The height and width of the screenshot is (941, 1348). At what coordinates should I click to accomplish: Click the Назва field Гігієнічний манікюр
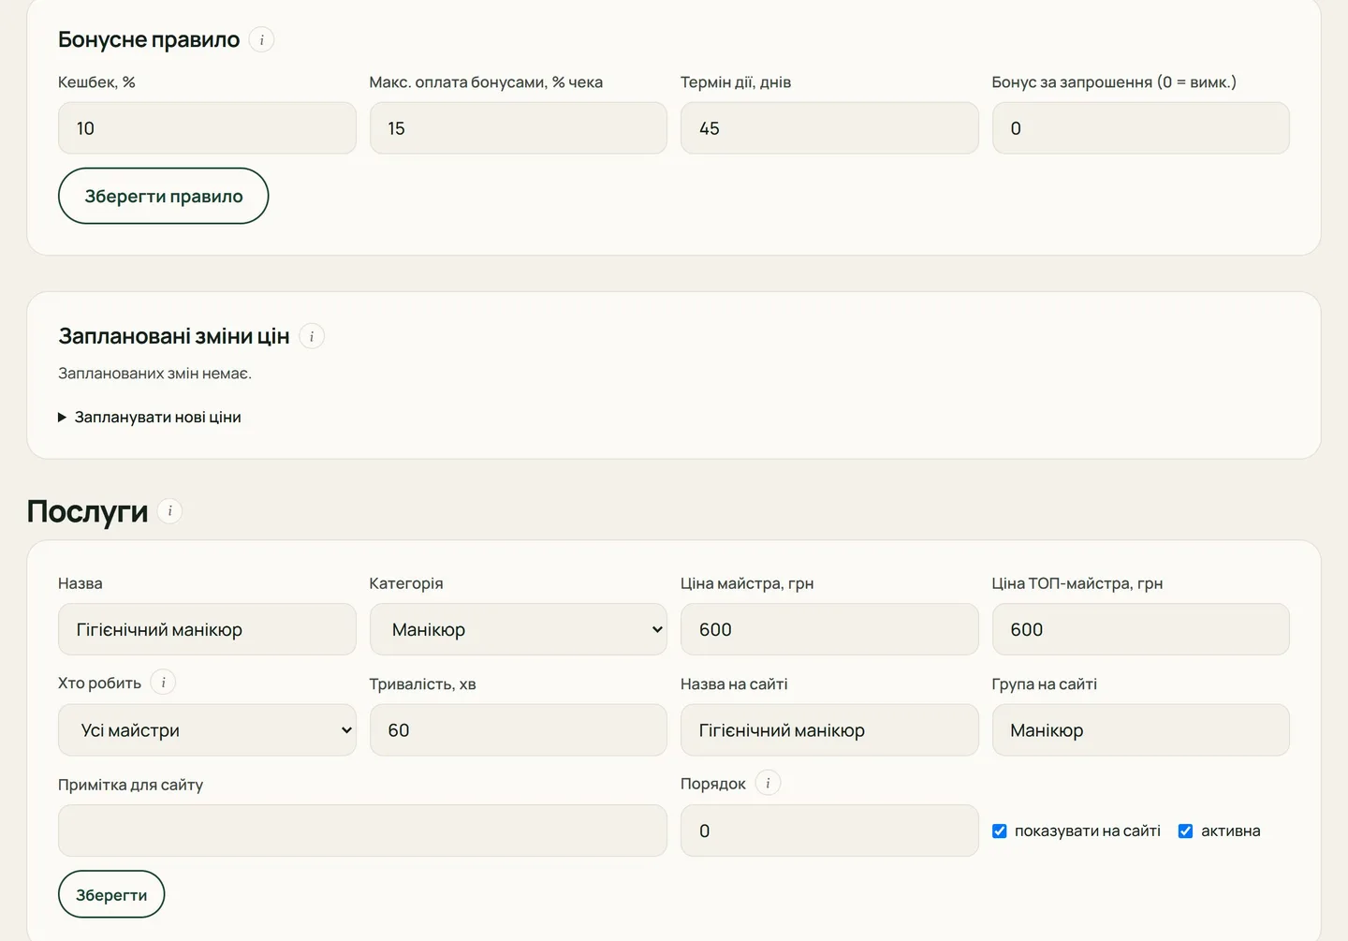click(x=207, y=629)
